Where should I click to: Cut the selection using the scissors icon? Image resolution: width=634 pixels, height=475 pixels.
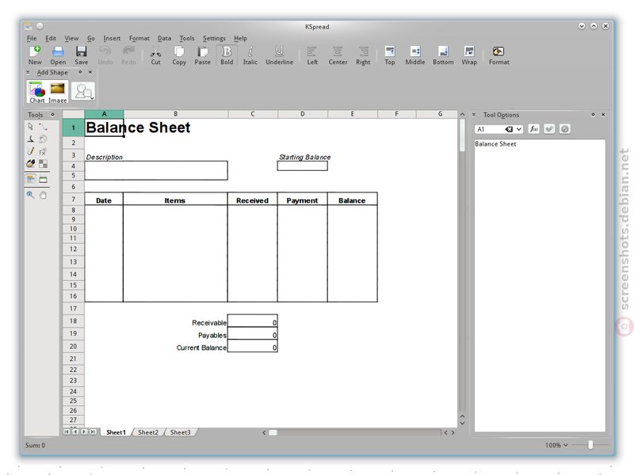tap(155, 55)
